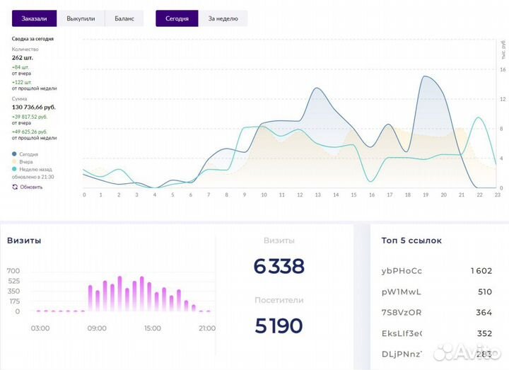Click the 130 736,66 руб. sum value

point(34,107)
